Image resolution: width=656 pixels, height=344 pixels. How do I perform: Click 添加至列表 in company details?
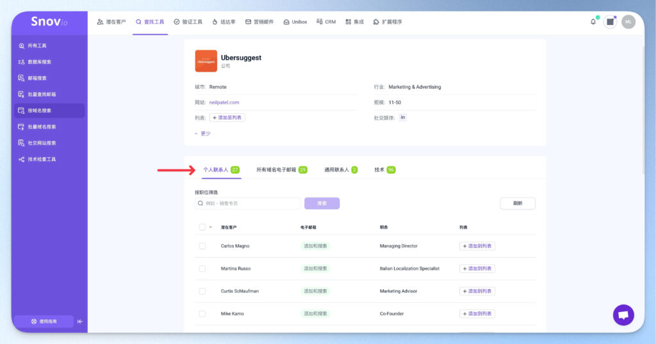[x=227, y=118]
